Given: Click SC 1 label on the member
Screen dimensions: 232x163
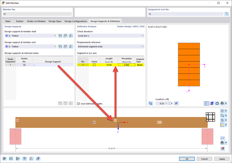Looking at the screenshot, I should coord(159,122).
